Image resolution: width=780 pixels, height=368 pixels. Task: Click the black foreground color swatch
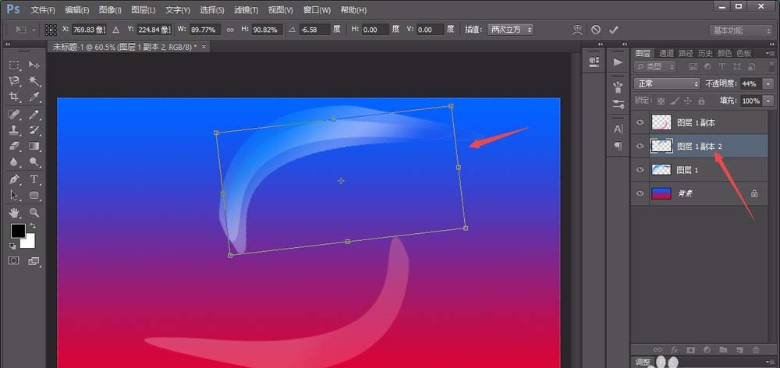17,231
